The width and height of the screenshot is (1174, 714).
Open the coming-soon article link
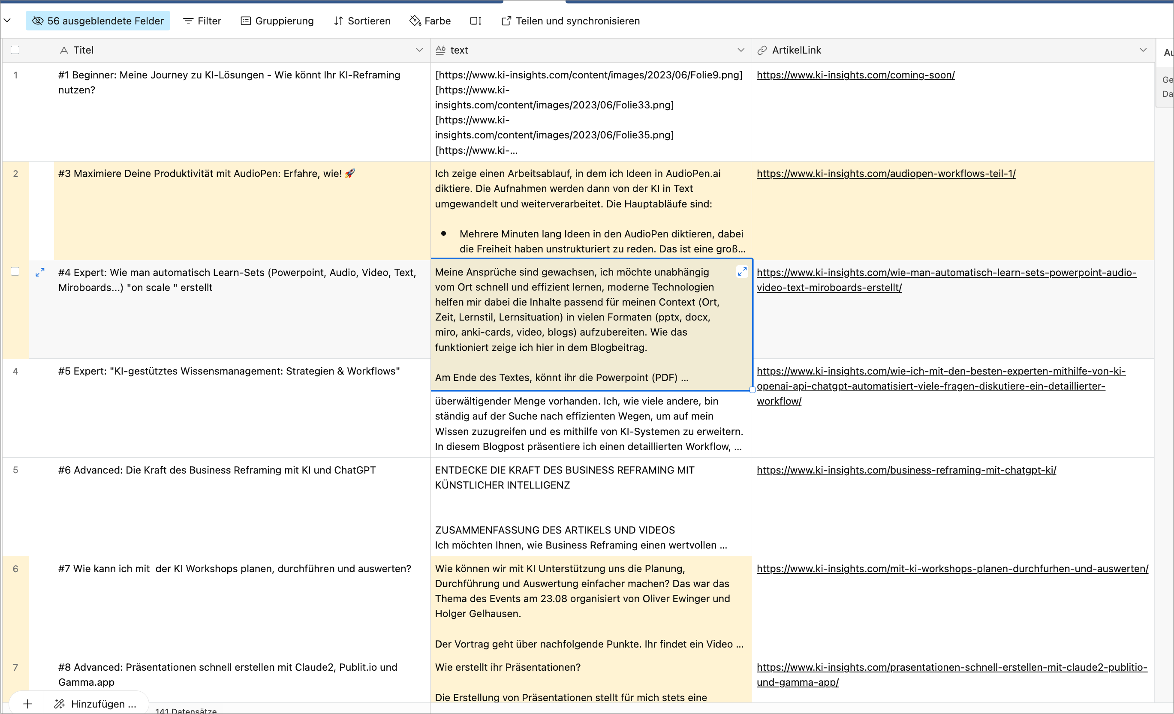[855, 75]
